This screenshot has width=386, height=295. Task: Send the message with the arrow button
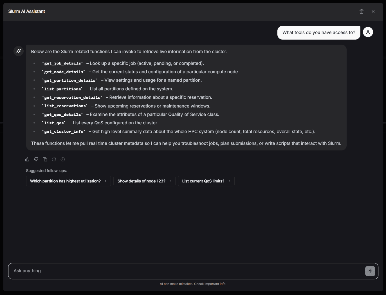[370, 271]
